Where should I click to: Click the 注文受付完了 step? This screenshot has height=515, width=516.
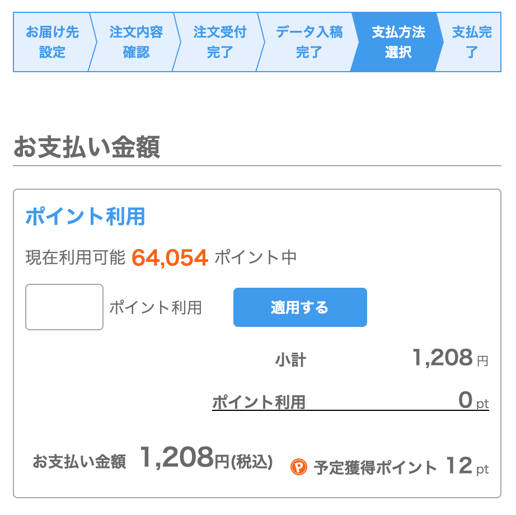click(219, 40)
